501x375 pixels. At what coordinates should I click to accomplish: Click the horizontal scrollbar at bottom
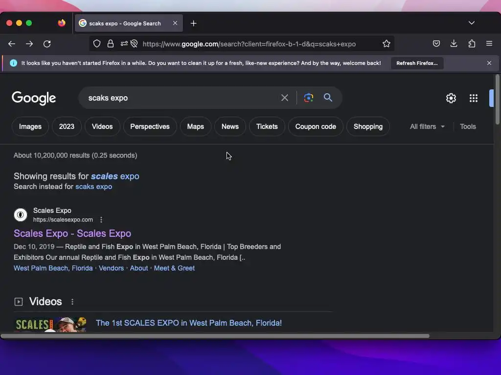215,336
